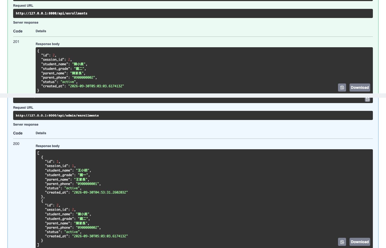386x248 pixels.
Task: Click the timestamp "2026-09-30T04:53:31.260203Z"
Action: coord(100,192)
